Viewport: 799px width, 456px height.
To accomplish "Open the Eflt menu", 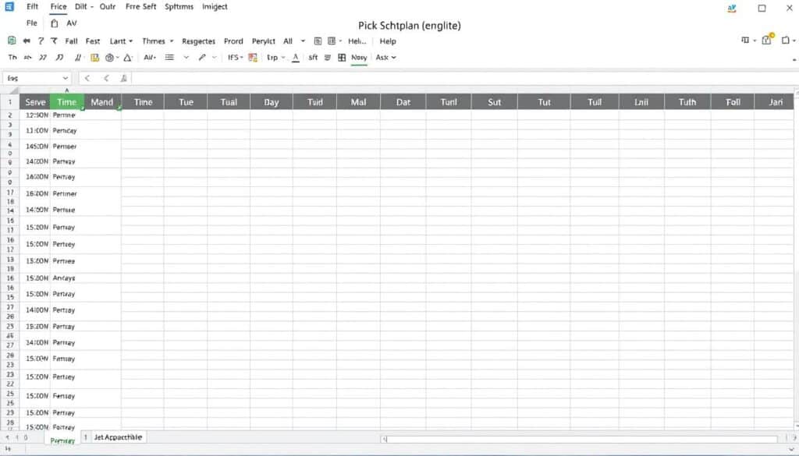I will pos(32,6).
